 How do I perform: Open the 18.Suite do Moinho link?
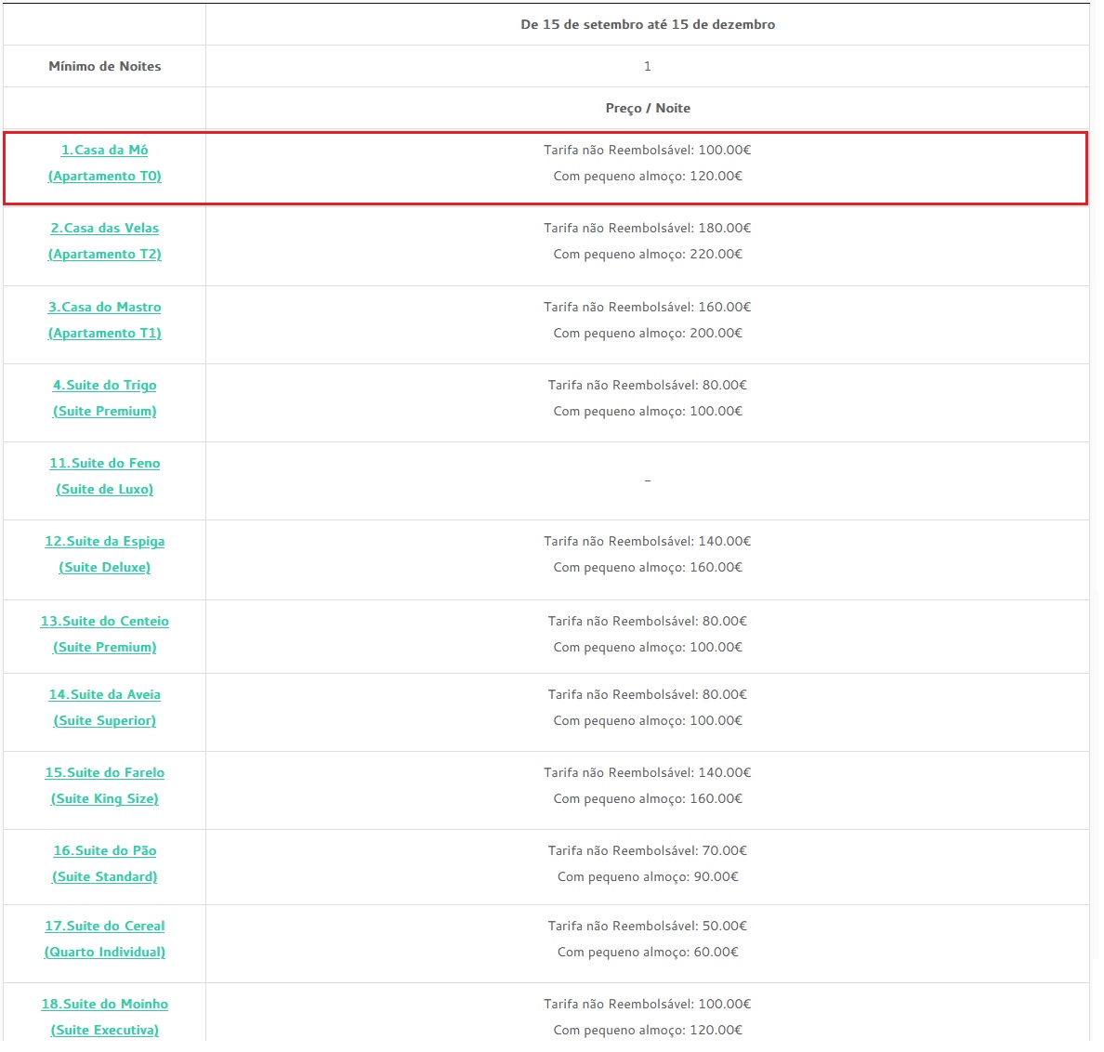105,1005
